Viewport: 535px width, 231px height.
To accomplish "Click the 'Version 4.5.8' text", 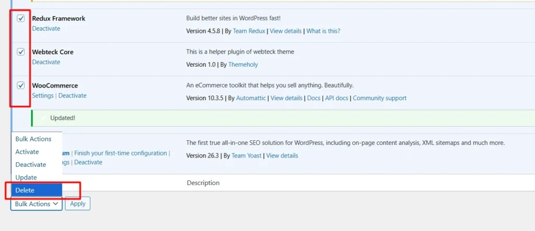I will [x=203, y=31].
